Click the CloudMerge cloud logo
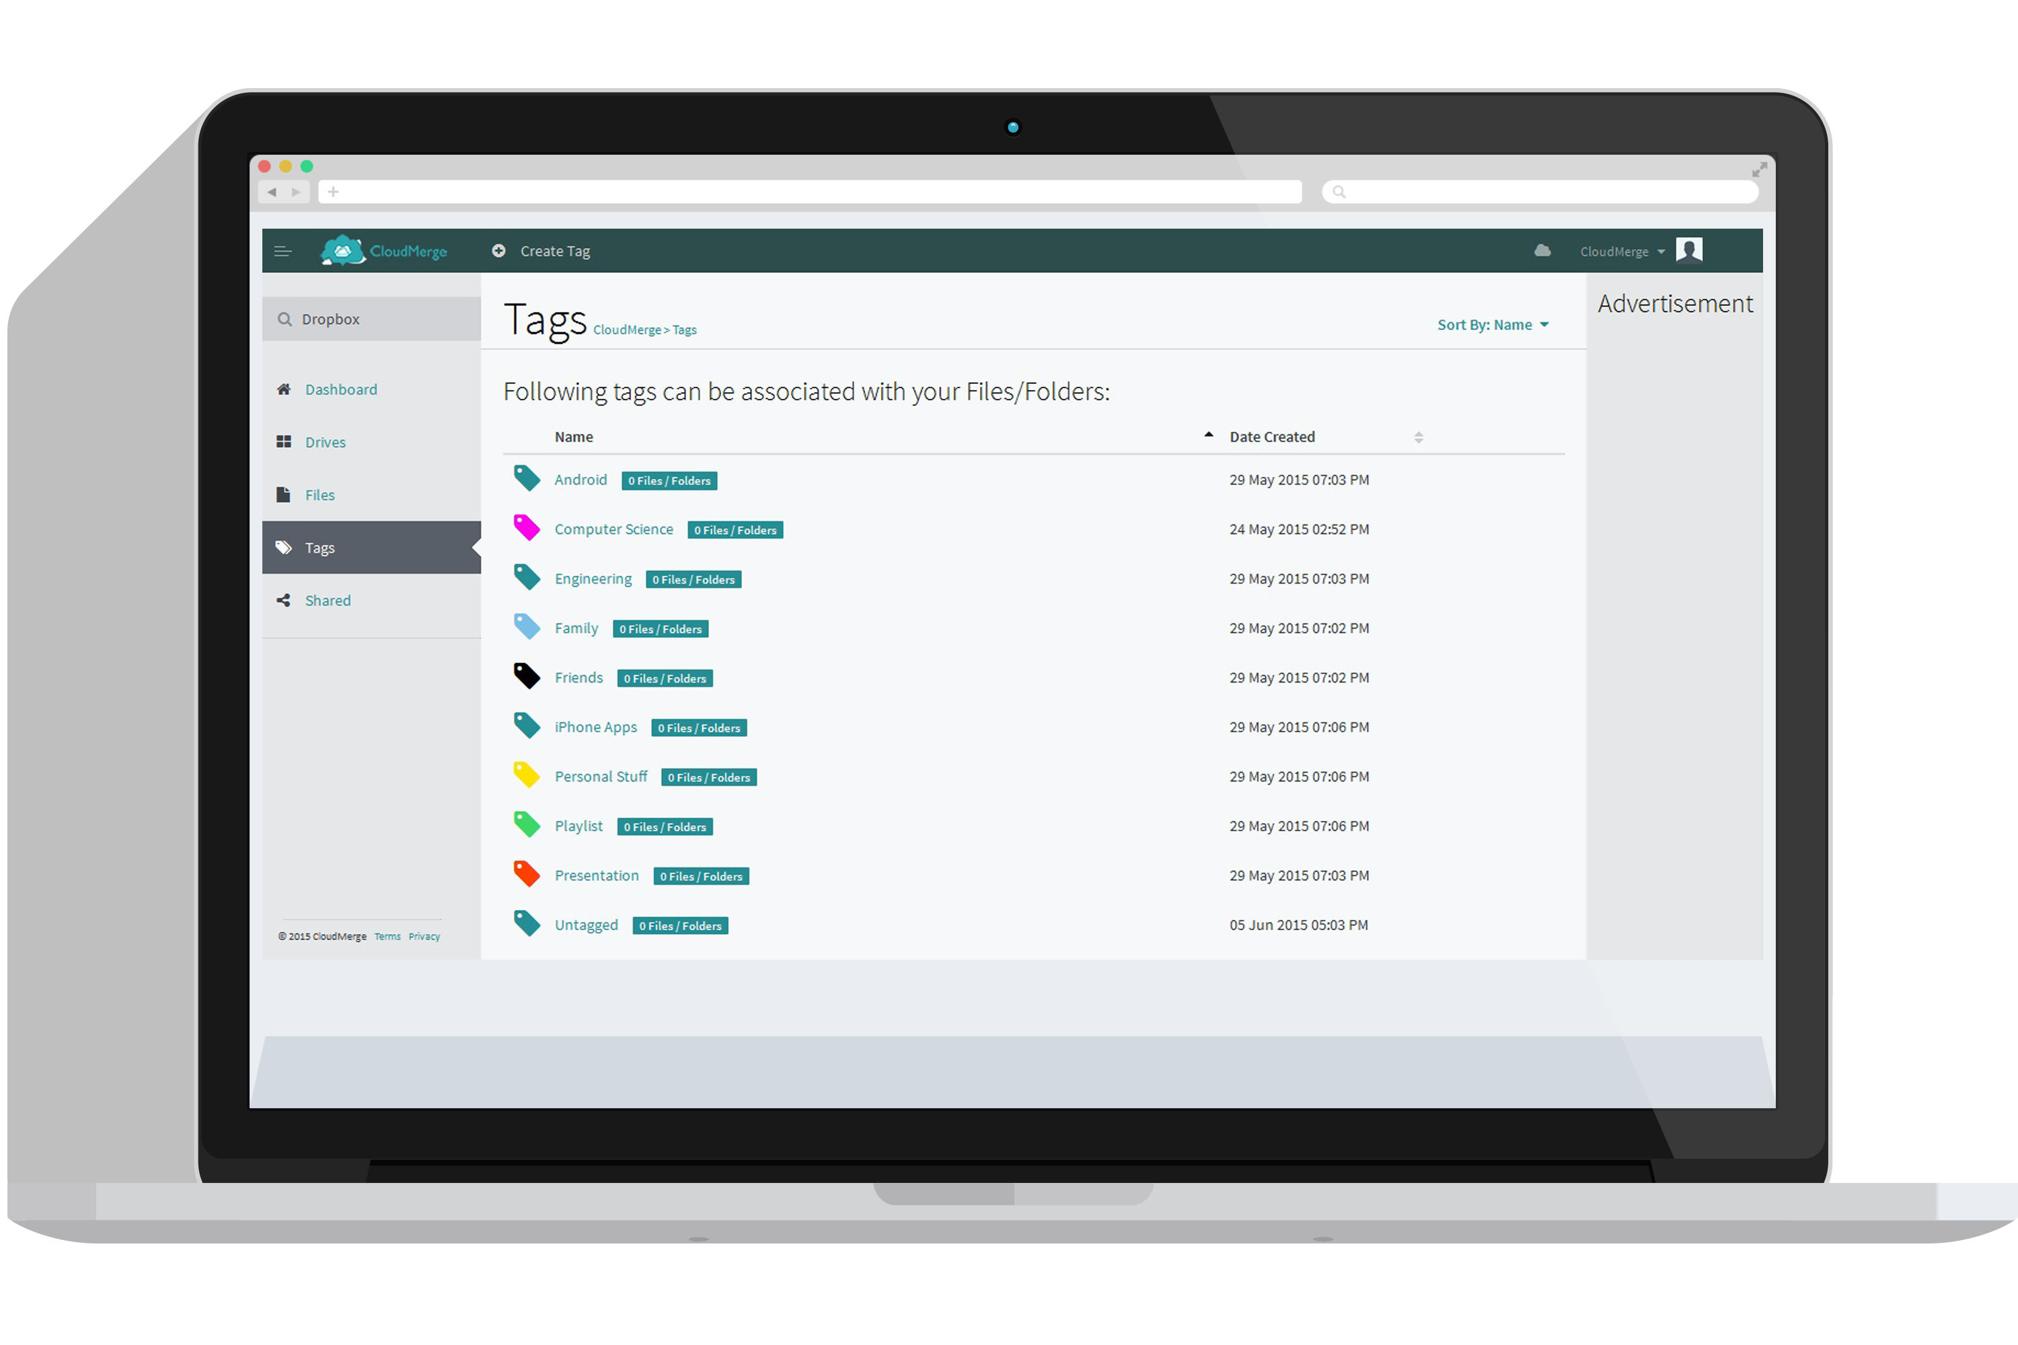The width and height of the screenshot is (2018, 1345). [343, 250]
